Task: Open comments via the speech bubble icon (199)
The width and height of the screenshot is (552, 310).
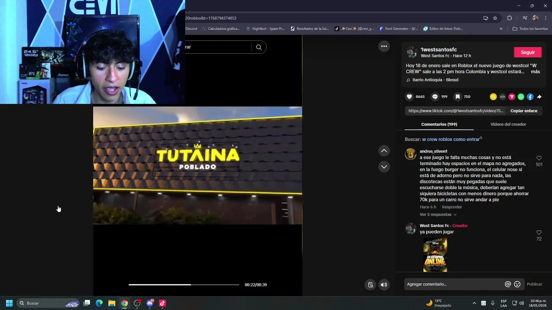Action: click(435, 97)
